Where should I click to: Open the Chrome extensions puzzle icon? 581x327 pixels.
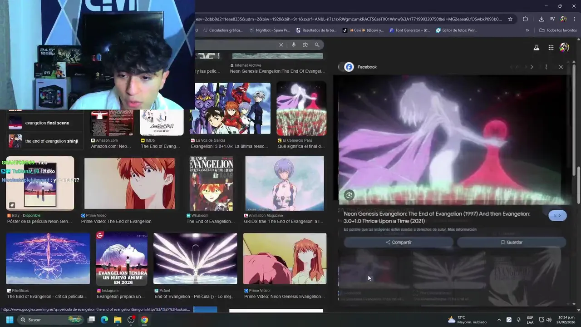(x=525, y=19)
